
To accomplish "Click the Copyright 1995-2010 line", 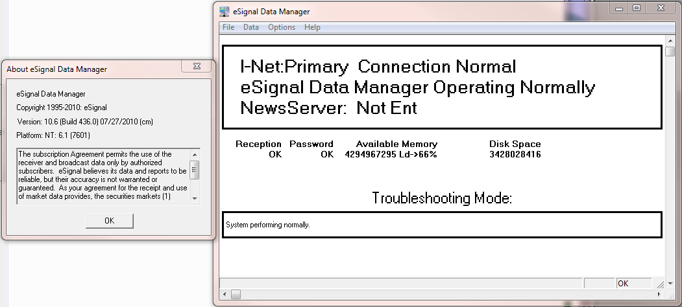I will [62, 108].
